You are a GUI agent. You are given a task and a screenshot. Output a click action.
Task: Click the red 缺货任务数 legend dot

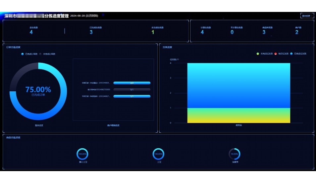(276, 54)
